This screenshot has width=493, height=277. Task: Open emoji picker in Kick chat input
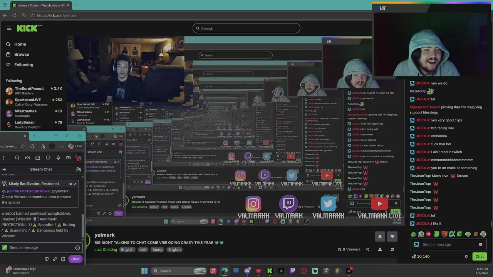(480, 244)
